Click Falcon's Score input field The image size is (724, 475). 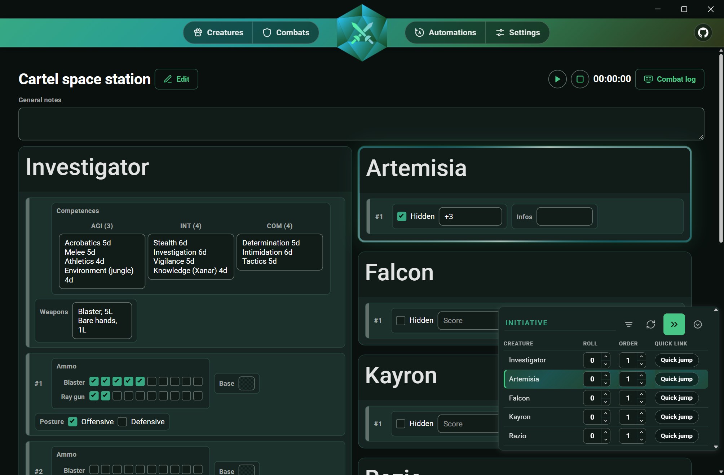pyautogui.click(x=469, y=321)
